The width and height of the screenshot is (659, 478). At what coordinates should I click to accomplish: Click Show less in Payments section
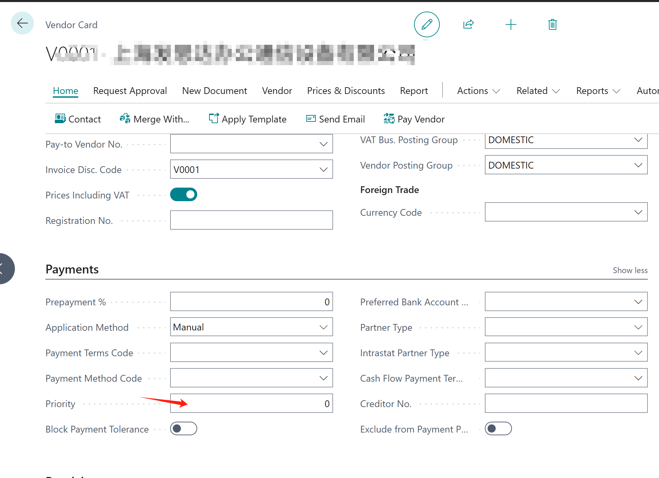[x=630, y=270]
